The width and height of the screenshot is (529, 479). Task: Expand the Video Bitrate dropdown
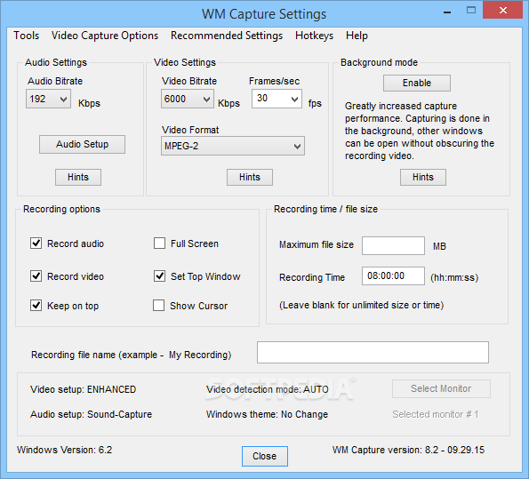(188, 99)
